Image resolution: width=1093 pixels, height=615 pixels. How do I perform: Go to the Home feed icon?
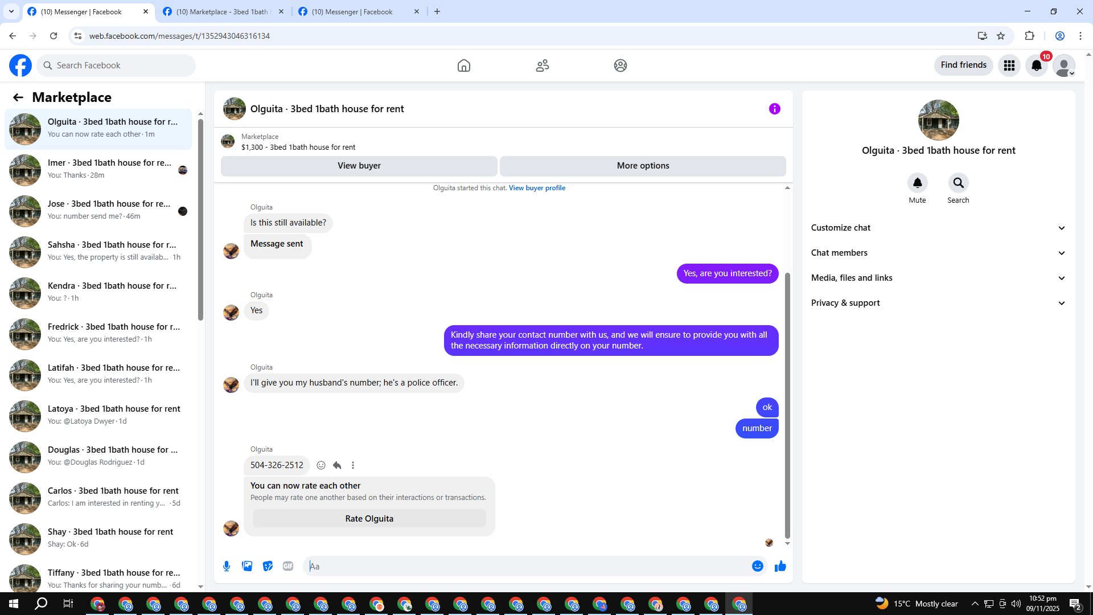(x=464, y=65)
